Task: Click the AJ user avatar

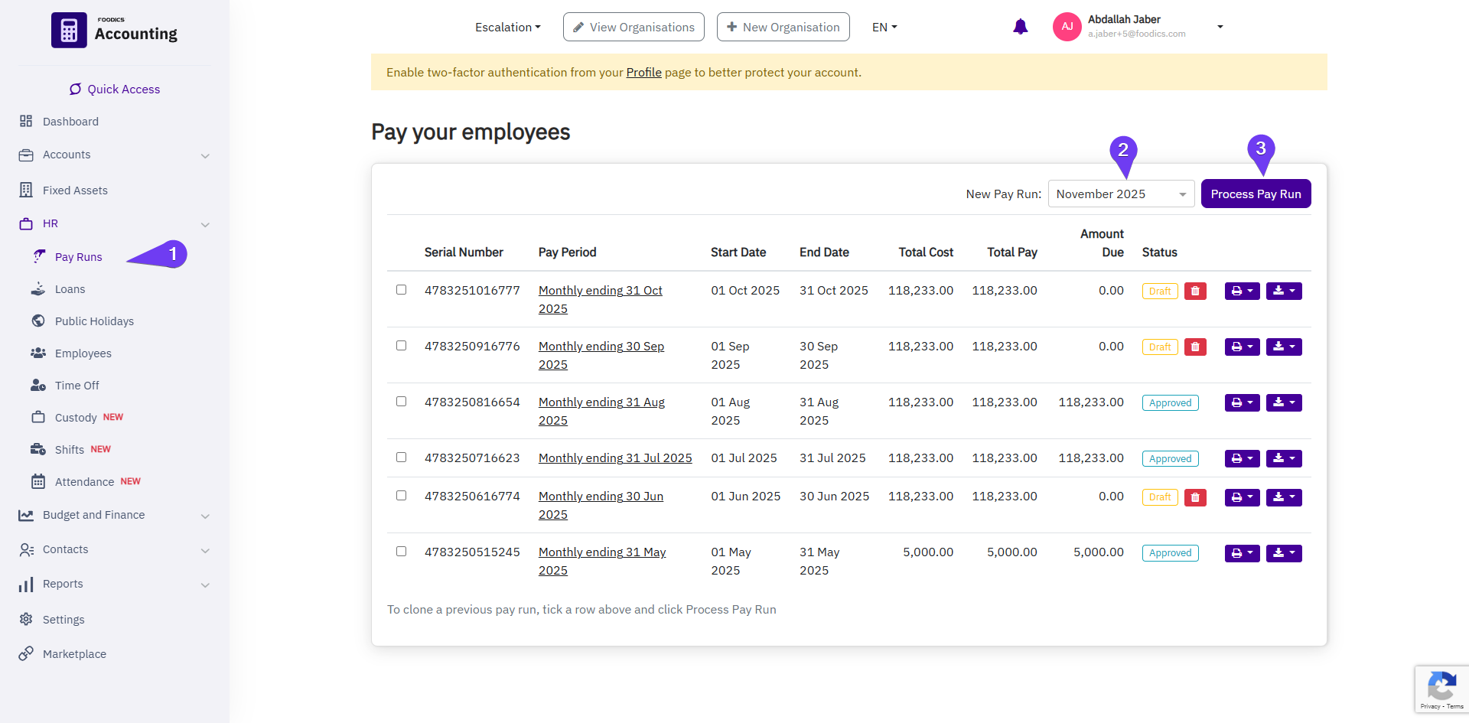Action: (1067, 27)
